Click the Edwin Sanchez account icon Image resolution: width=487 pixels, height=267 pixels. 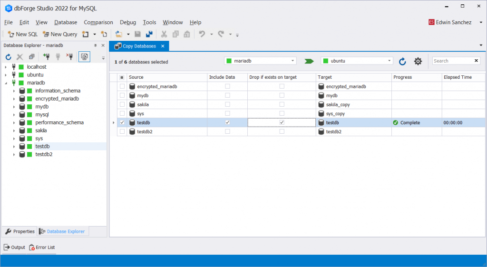click(431, 22)
